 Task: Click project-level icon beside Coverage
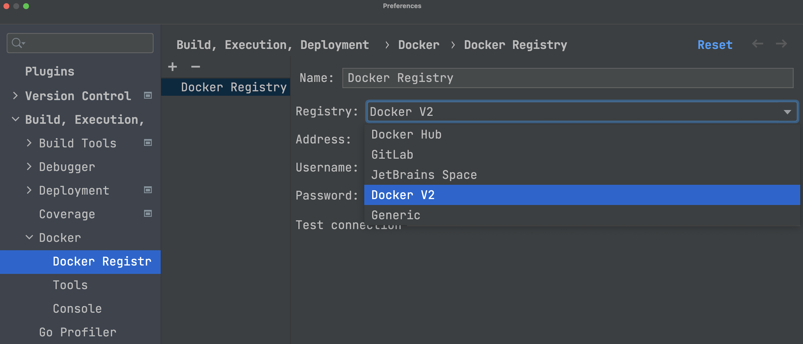pyautogui.click(x=148, y=214)
